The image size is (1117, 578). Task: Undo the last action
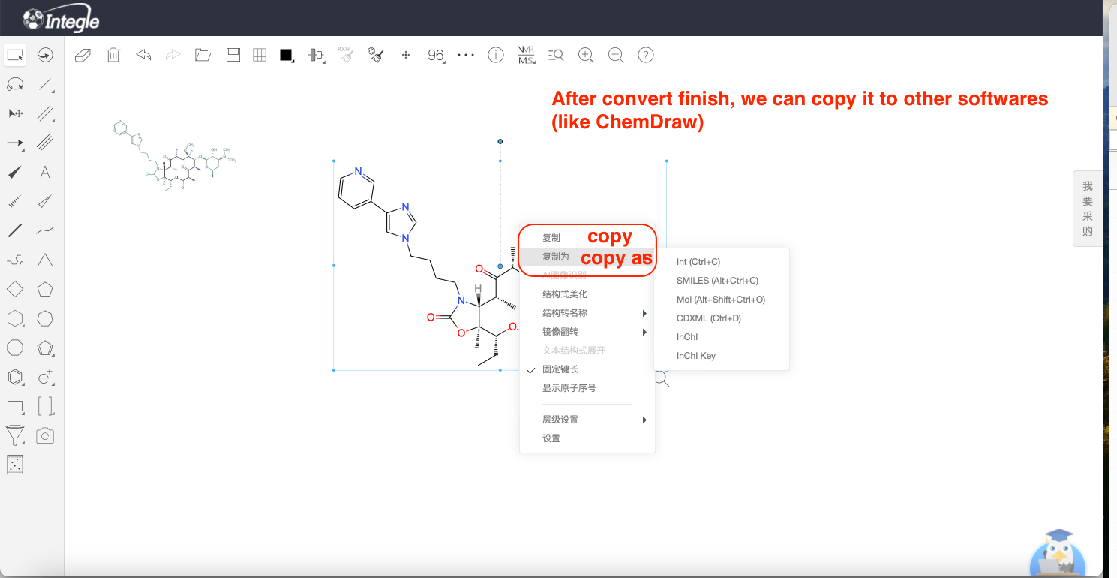click(143, 54)
